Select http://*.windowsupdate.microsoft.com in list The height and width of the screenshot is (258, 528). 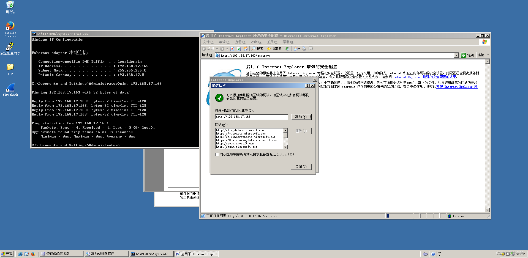[x=246, y=137]
